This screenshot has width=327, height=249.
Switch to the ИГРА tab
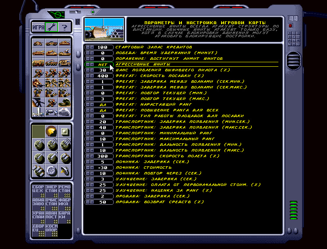tap(38, 27)
